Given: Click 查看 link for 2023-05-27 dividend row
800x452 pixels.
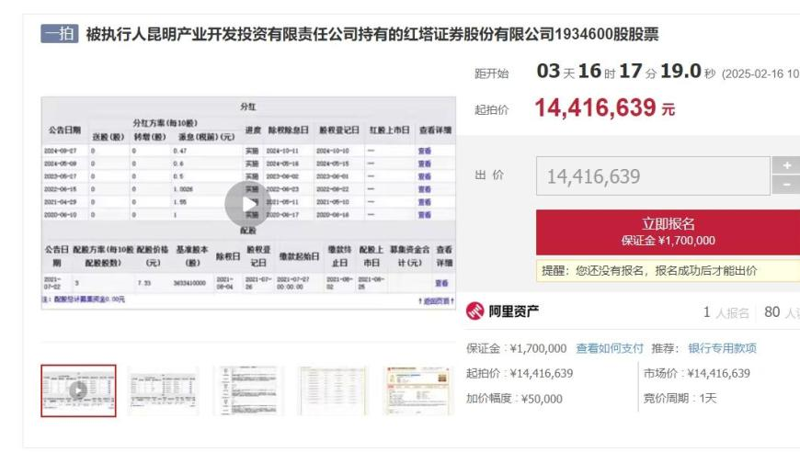Looking at the screenshot, I should click(x=425, y=176).
